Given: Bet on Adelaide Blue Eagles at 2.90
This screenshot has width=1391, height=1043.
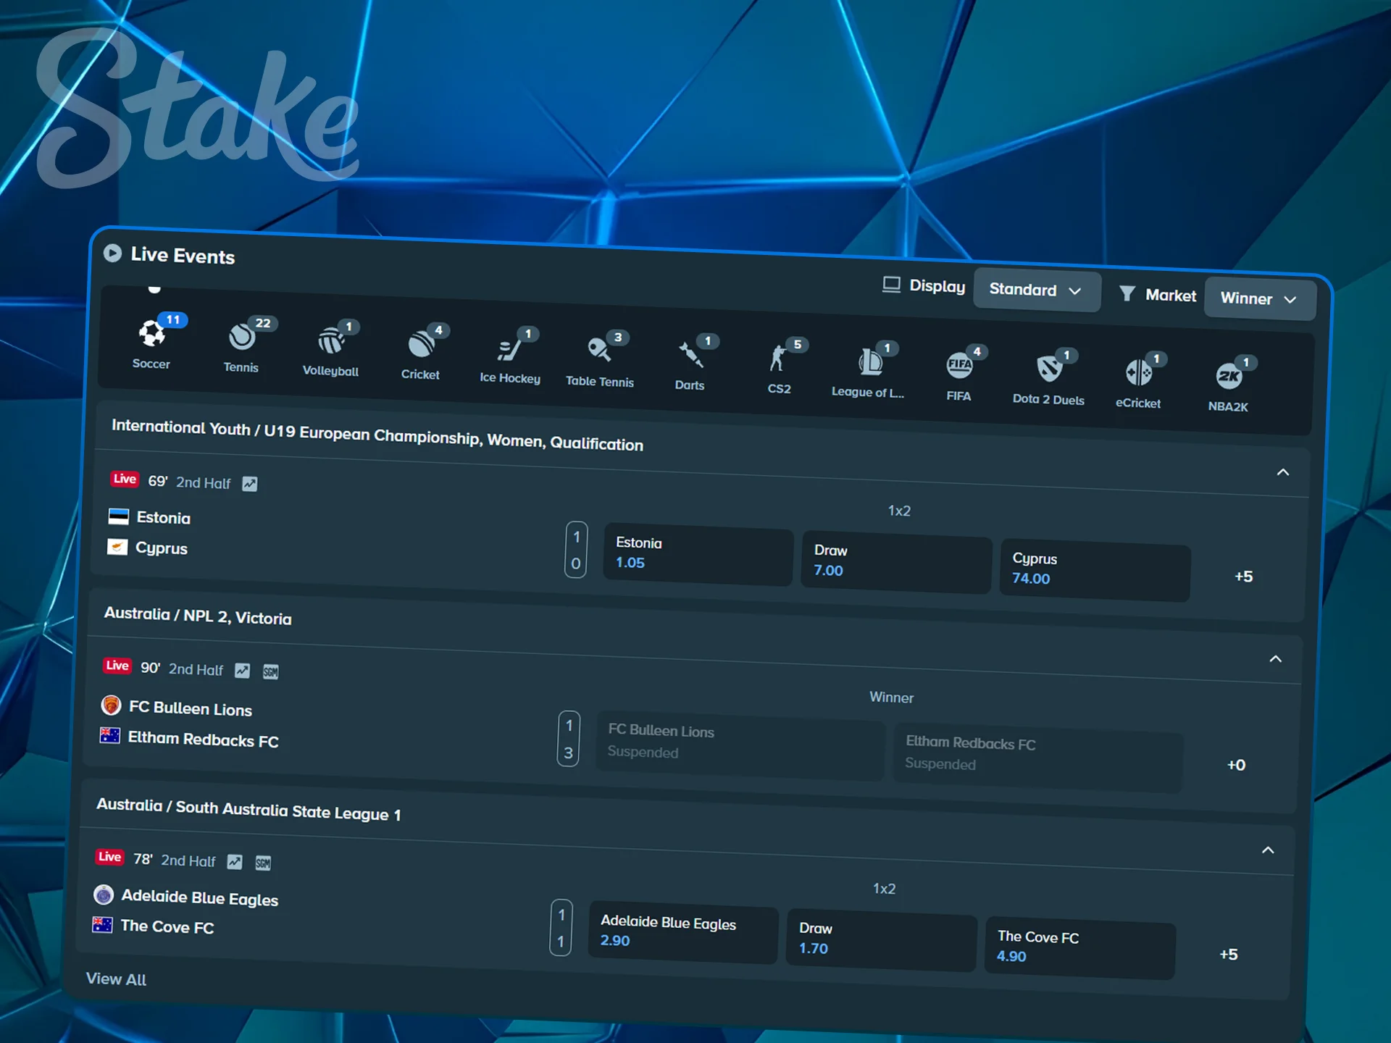Looking at the screenshot, I should [683, 932].
